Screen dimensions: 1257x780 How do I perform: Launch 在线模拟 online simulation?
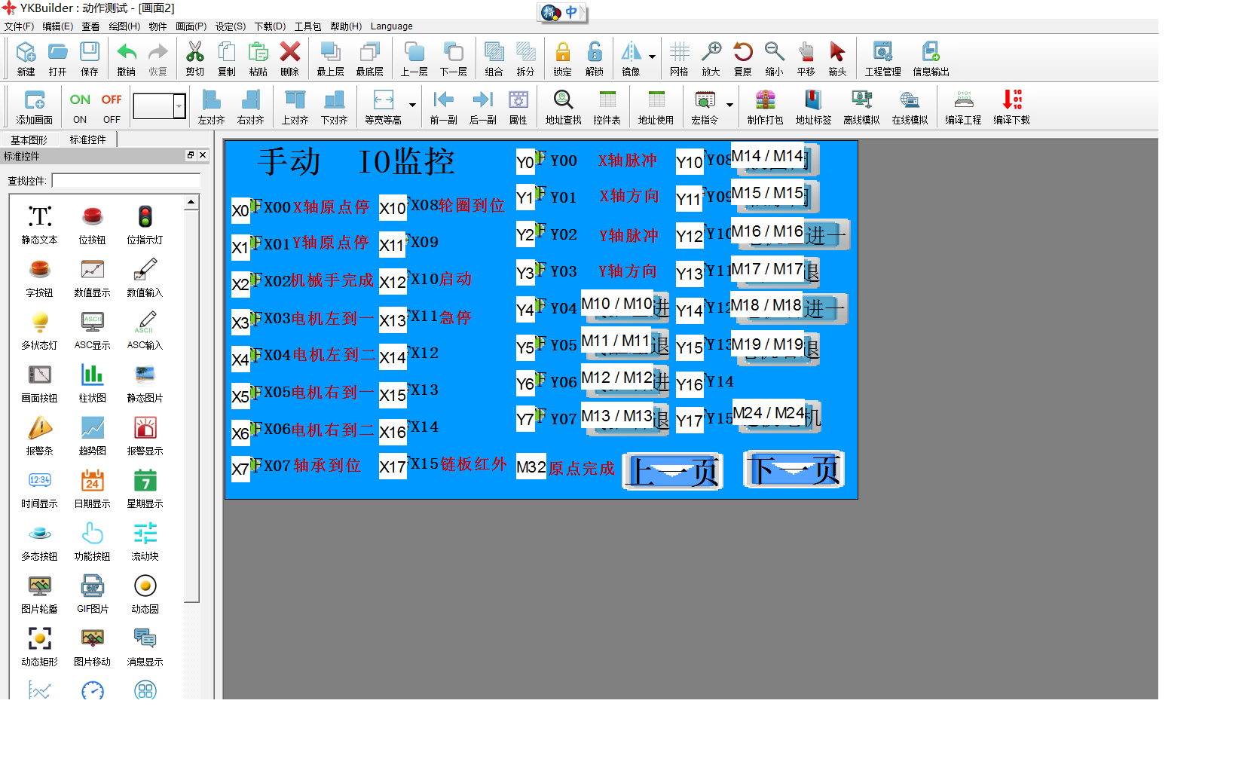coord(910,106)
